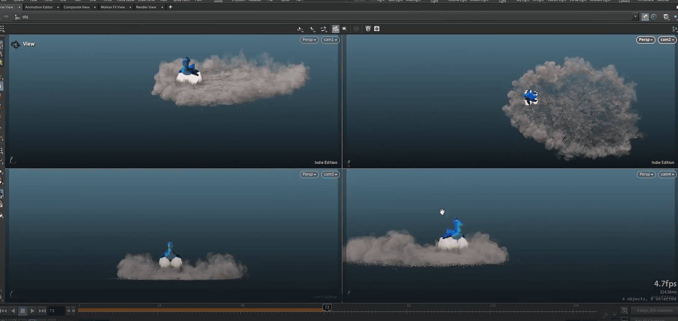The image size is (678, 321).
Task: Close the Composite View tab
Action: coord(95,7)
